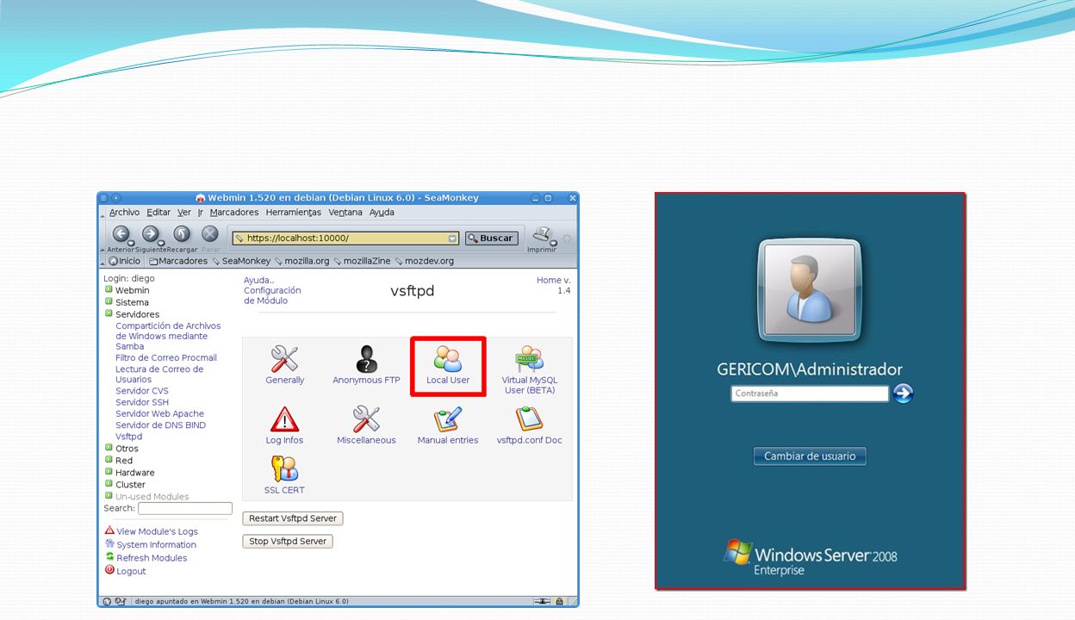Click the greyed Parar stop button
The height and width of the screenshot is (620, 1075).
tap(210, 234)
